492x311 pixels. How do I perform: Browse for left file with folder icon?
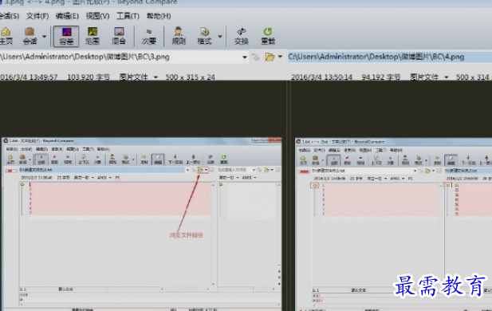(x=270, y=57)
